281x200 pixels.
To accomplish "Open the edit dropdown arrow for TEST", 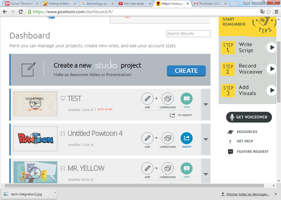I will tap(156, 98).
